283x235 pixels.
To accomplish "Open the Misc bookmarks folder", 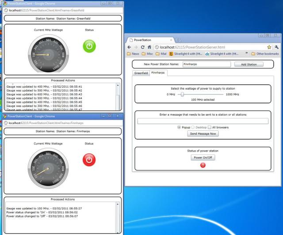I will 147,54.
